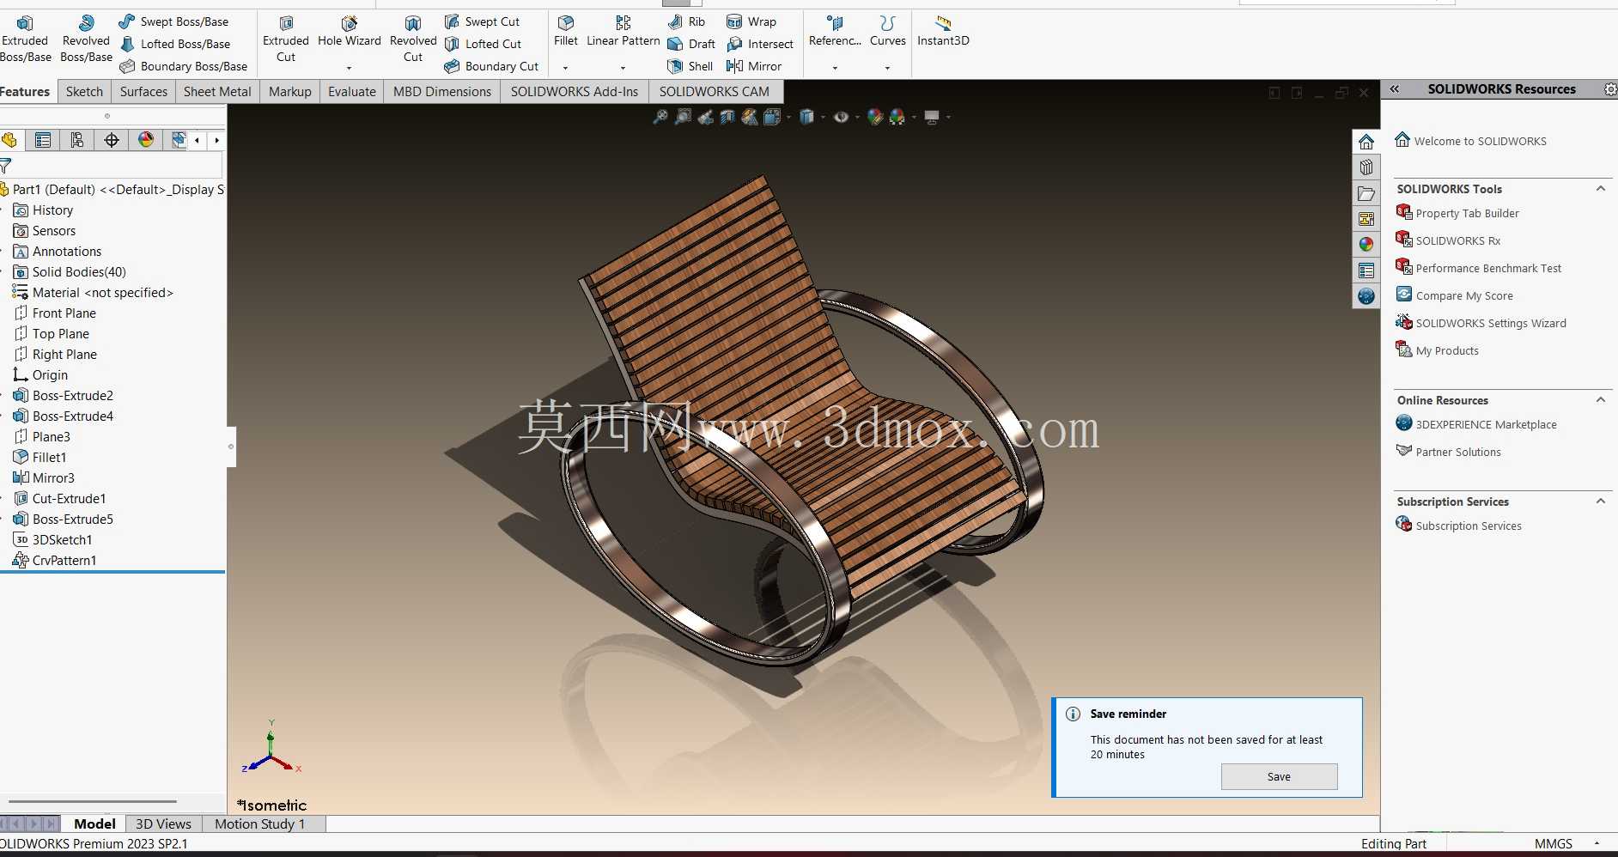This screenshot has width=1618, height=857.
Task: Open the Custom Properties task pane tab
Action: point(1366,270)
